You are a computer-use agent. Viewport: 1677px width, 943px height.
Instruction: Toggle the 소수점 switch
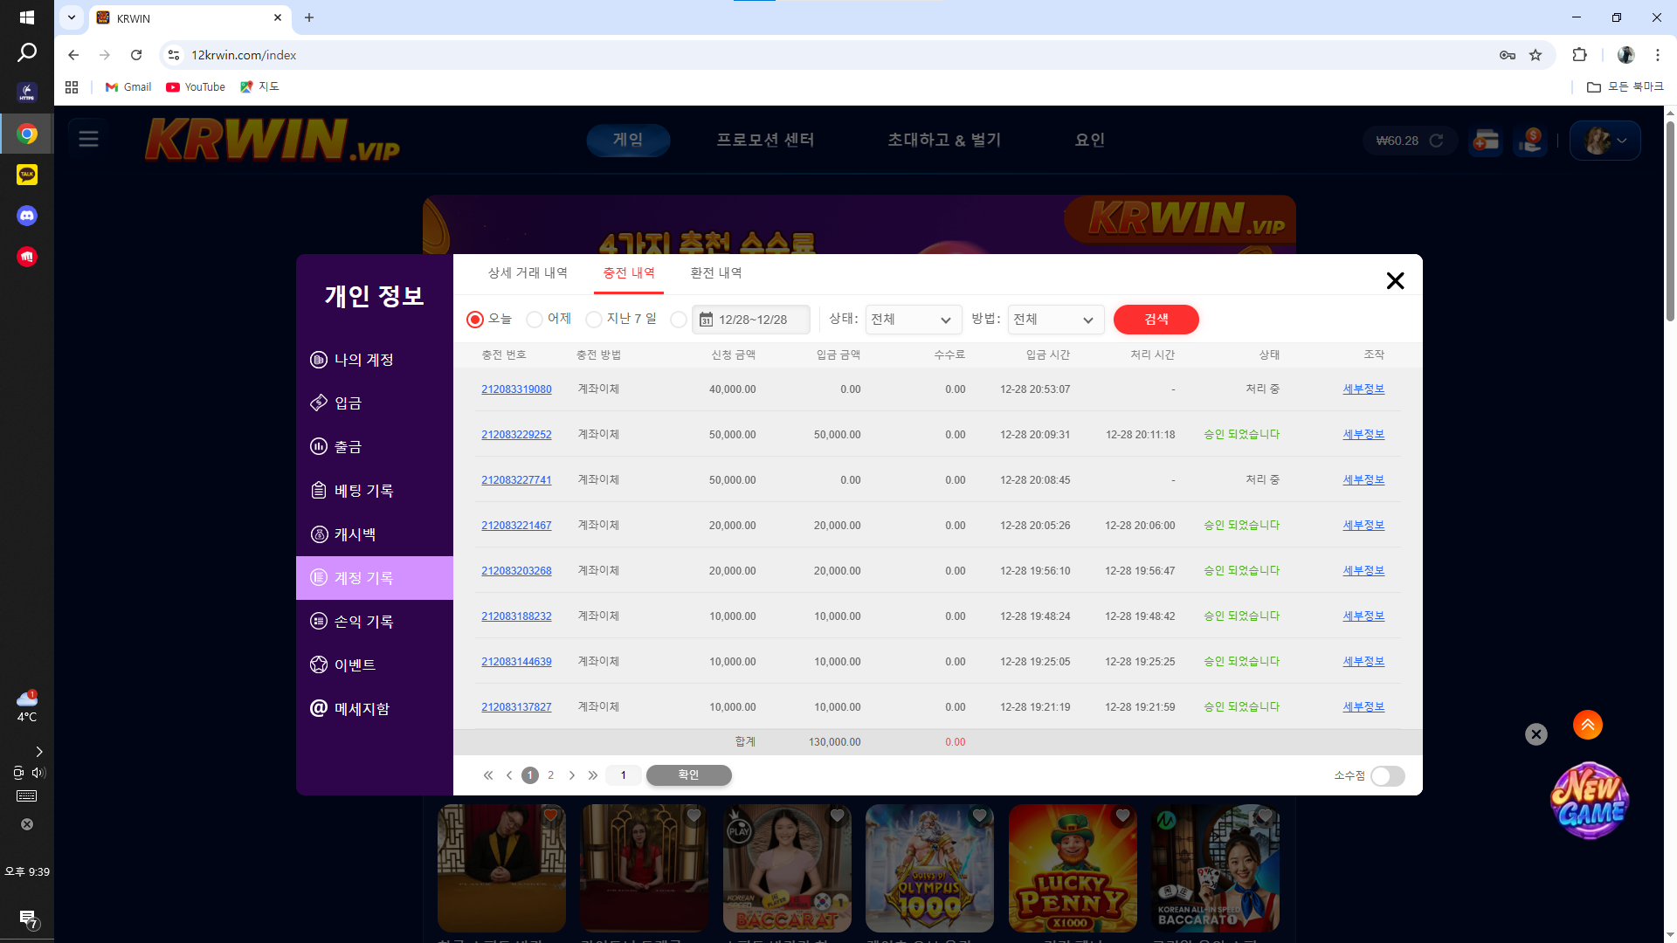click(1387, 776)
